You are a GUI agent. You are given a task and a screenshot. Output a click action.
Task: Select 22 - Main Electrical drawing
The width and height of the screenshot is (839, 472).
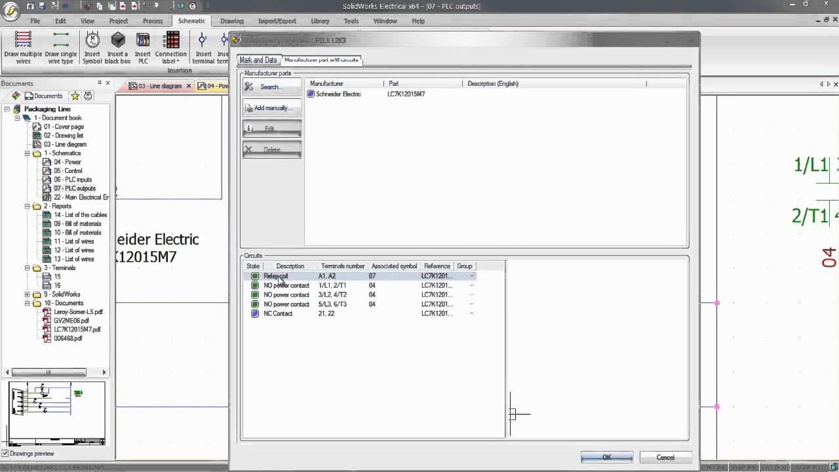[81, 197]
